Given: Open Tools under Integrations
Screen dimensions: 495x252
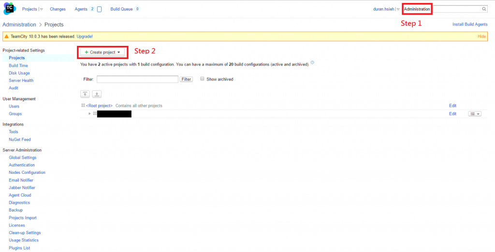Looking at the screenshot, I should pos(14,132).
